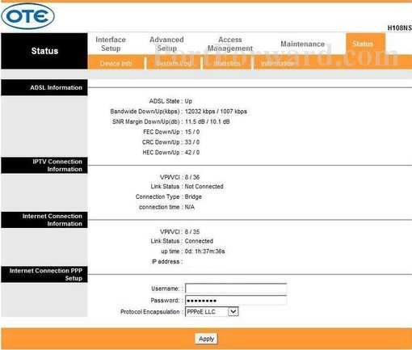412x350 pixels.
Task: Click the H108NS model label
Action: click(399, 27)
